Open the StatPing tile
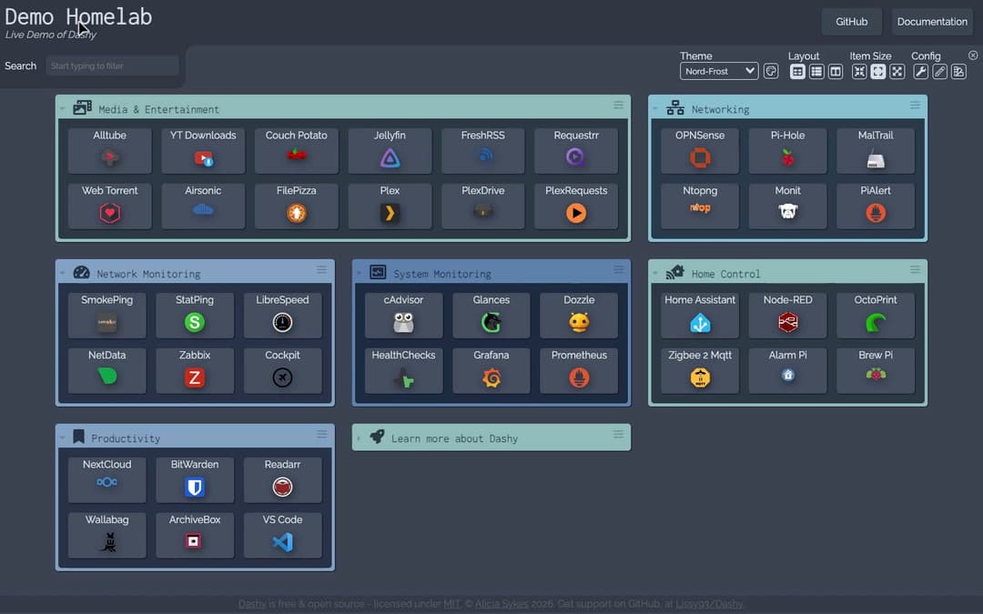The height and width of the screenshot is (614, 983). pyautogui.click(x=195, y=315)
